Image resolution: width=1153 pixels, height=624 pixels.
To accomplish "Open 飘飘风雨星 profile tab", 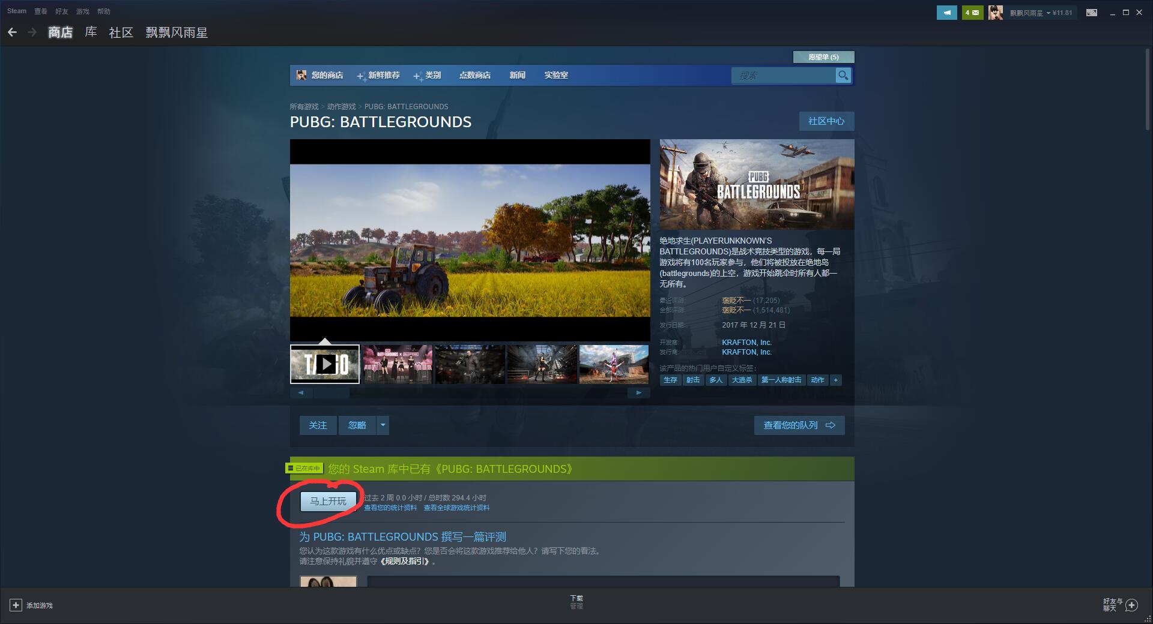I will point(177,32).
